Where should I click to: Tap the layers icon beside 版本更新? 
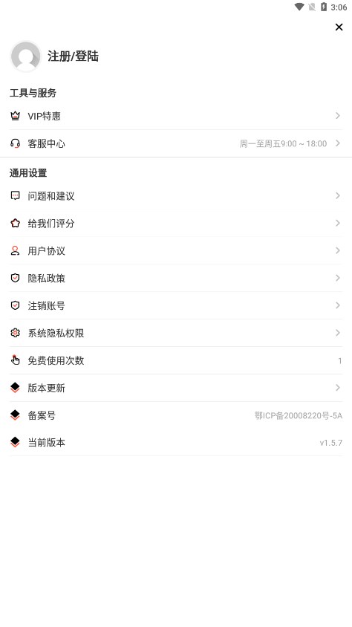[x=15, y=388]
